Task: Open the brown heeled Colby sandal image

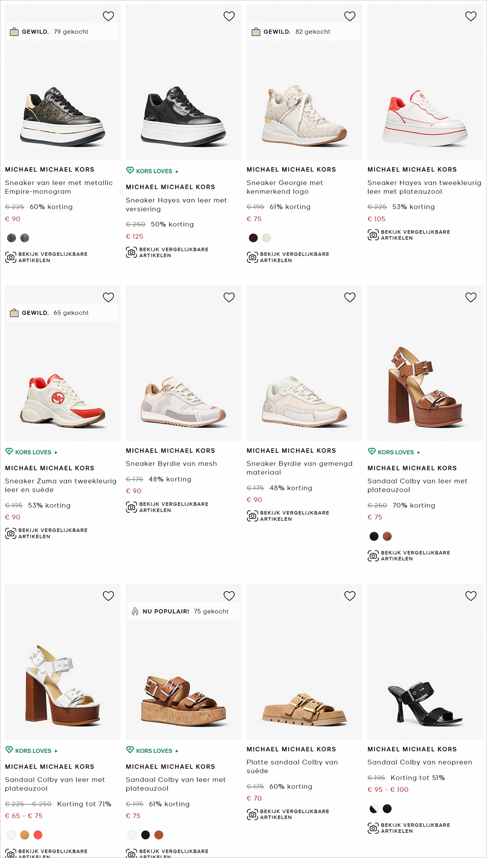Action: point(425,385)
